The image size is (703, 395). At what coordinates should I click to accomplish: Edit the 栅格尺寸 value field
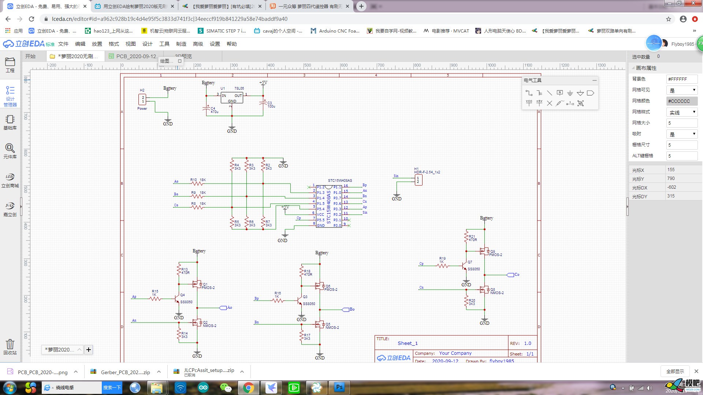point(682,145)
